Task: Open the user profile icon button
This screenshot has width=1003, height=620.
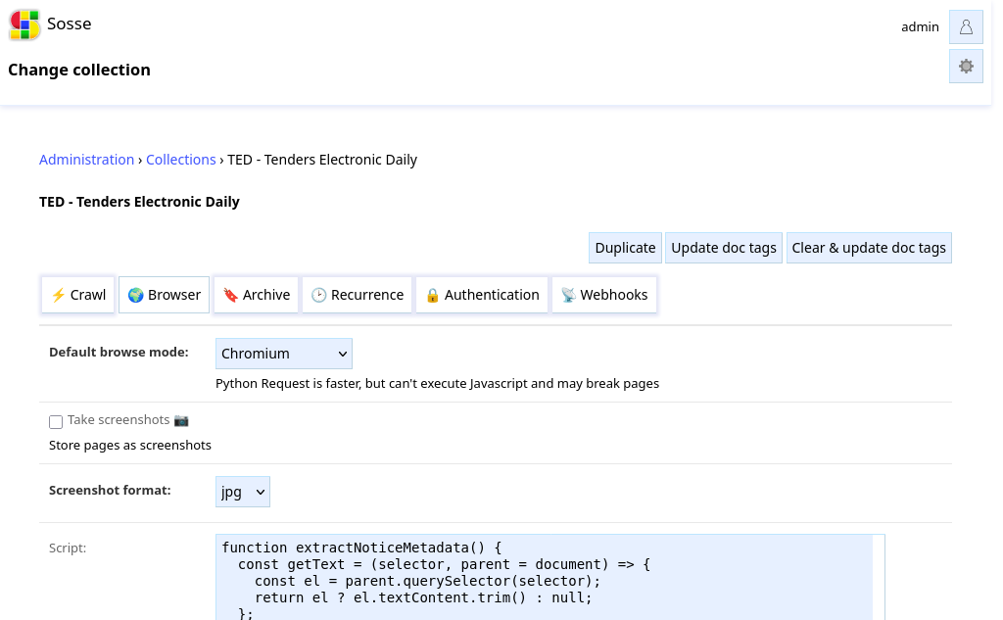Action: tap(966, 26)
